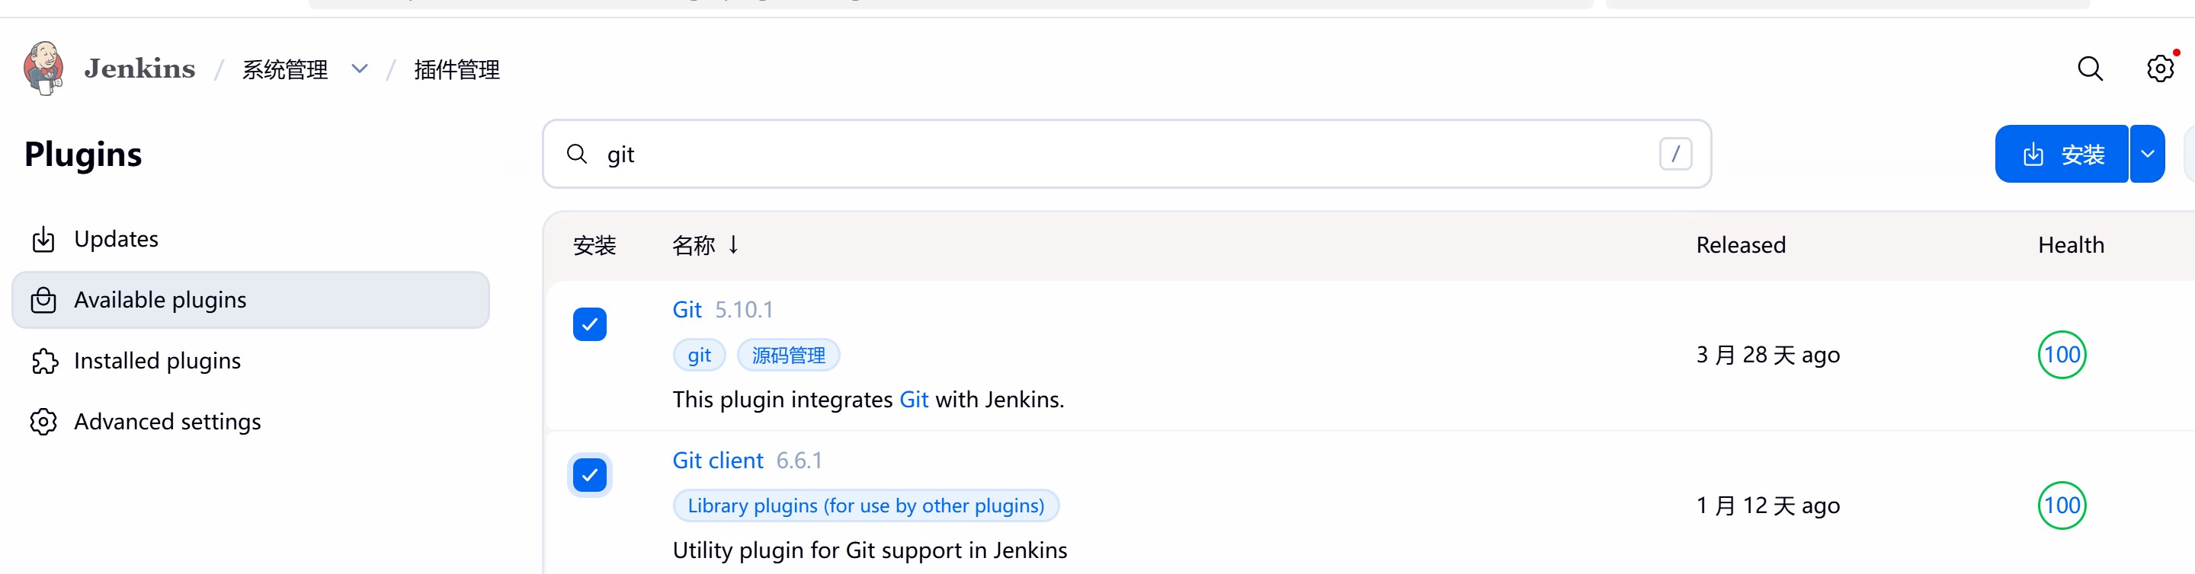This screenshot has height=574, width=2195.
Task: Click the Updates download icon in sidebar
Action: pyautogui.click(x=43, y=239)
